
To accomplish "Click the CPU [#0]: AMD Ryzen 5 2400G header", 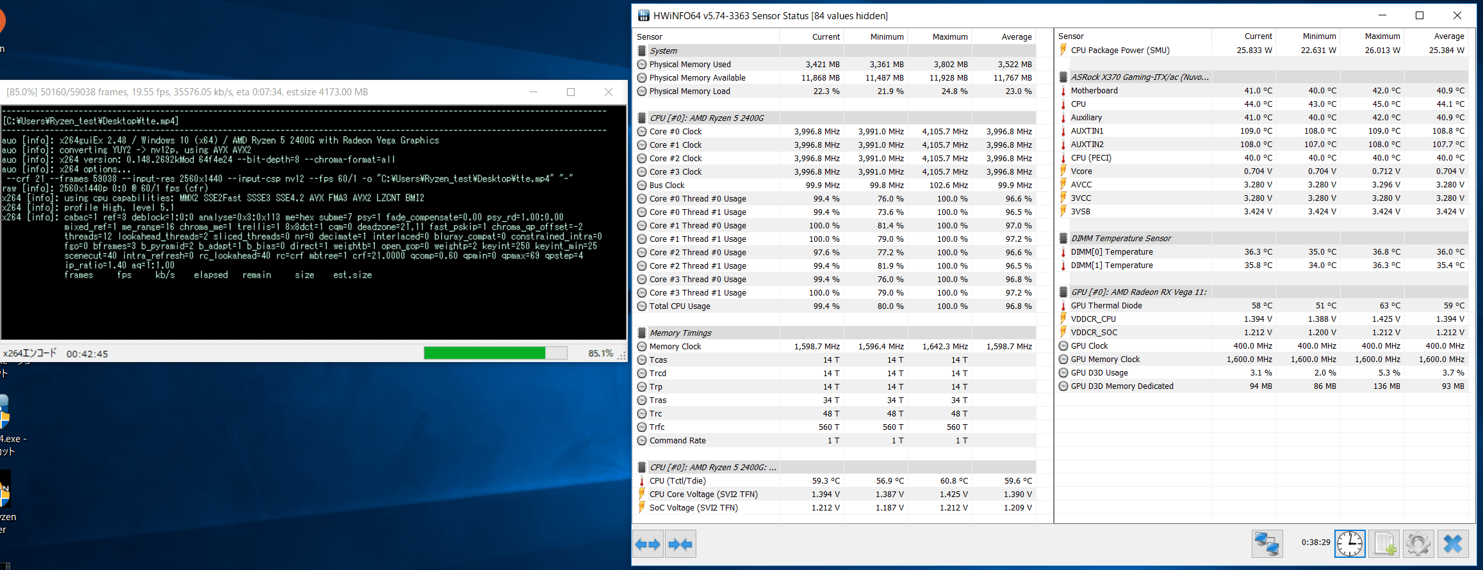I will tap(707, 118).
